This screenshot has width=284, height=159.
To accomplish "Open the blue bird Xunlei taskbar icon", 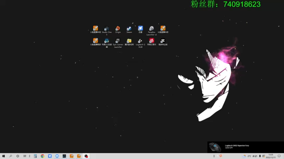I will 50,156.
